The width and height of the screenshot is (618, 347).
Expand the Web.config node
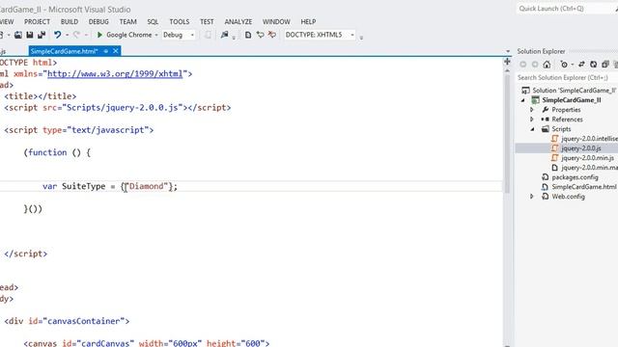[532, 197]
